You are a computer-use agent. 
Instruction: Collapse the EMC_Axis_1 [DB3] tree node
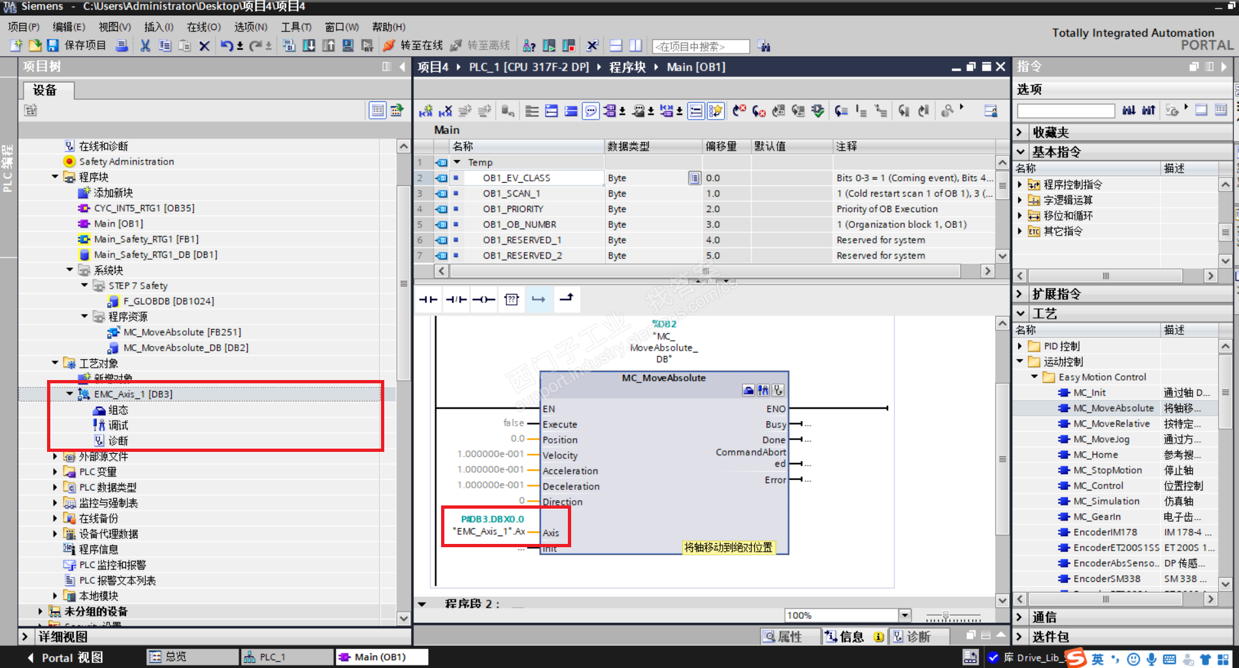click(70, 394)
